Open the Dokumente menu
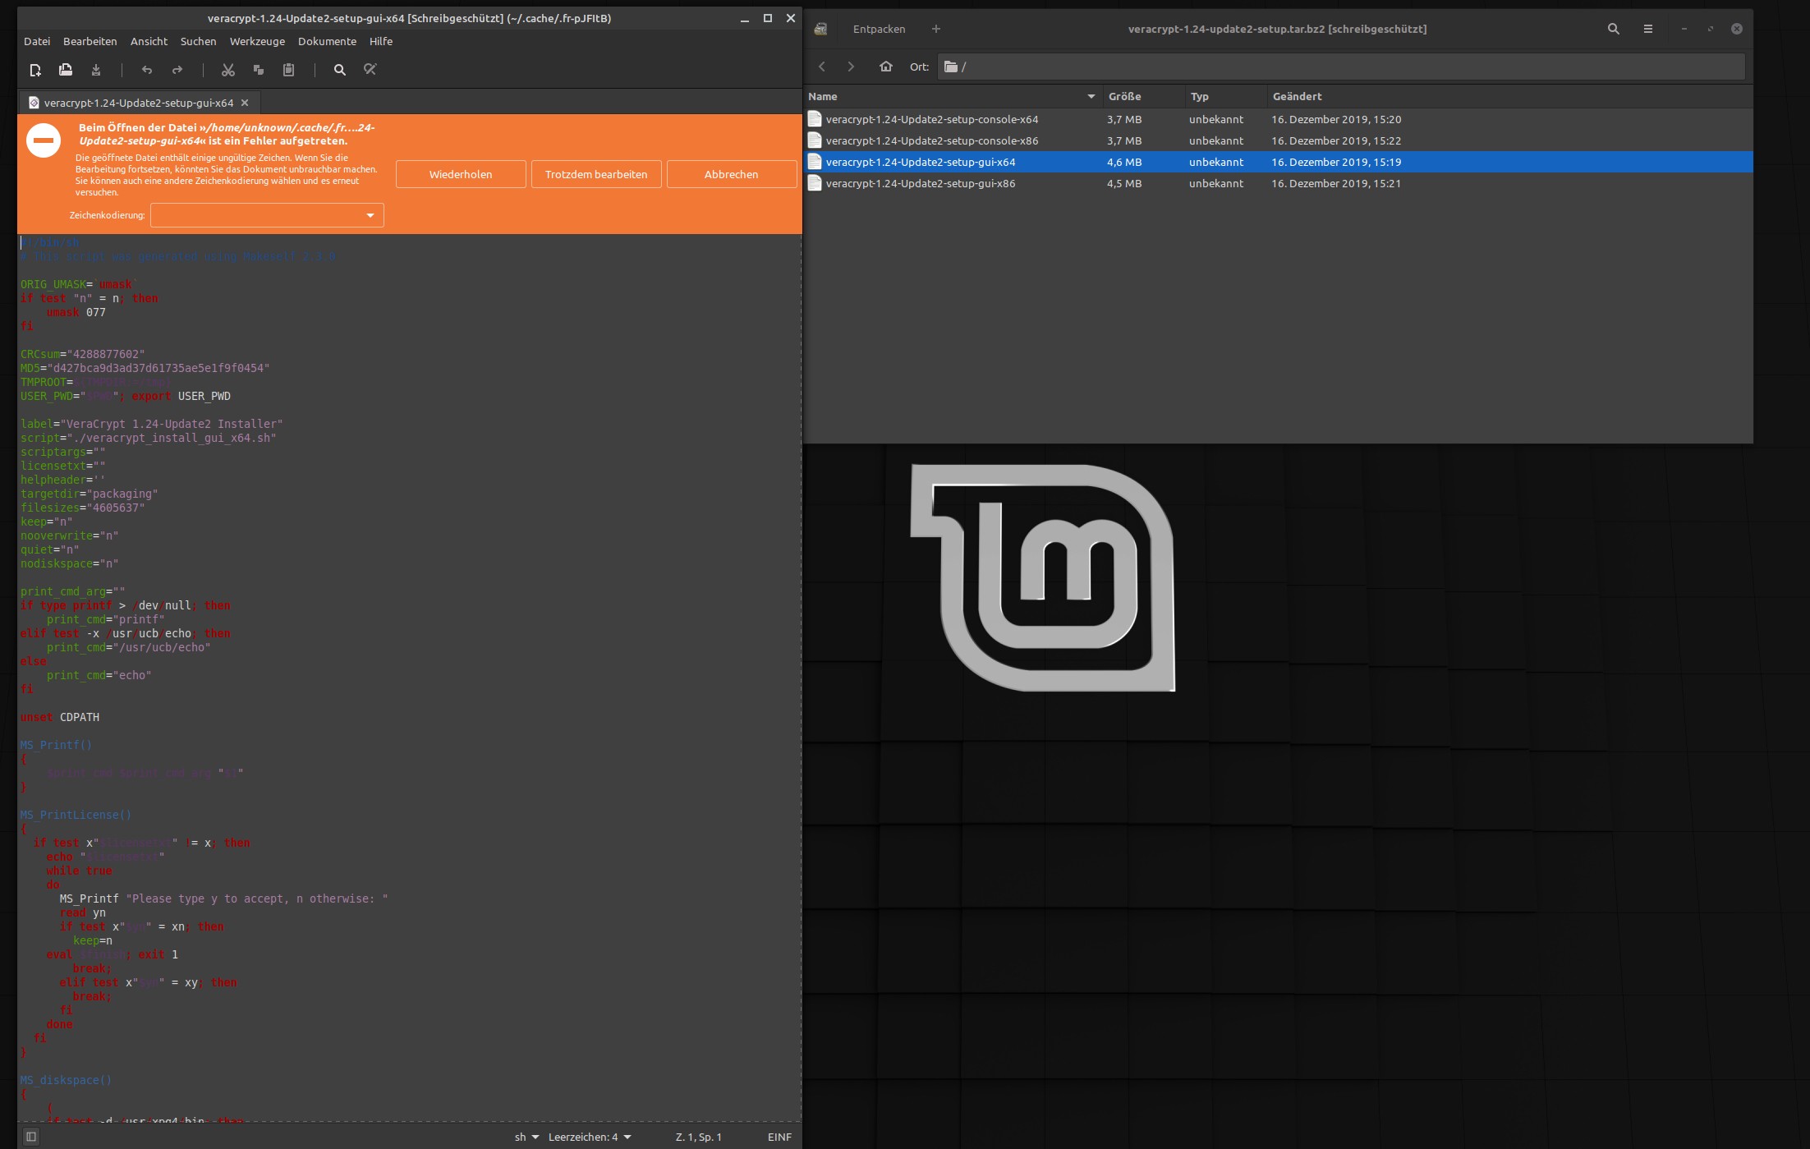This screenshot has height=1149, width=1810. click(x=327, y=41)
